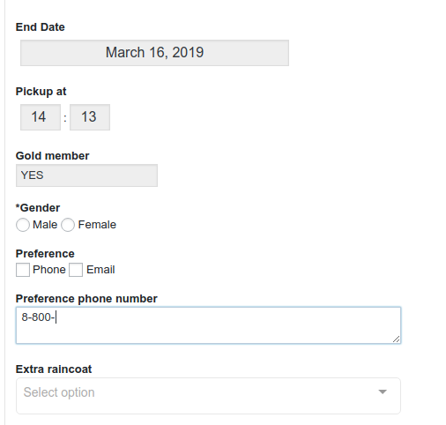This screenshot has height=425, width=446.
Task: Select the Male radio button
Action: coord(23,225)
